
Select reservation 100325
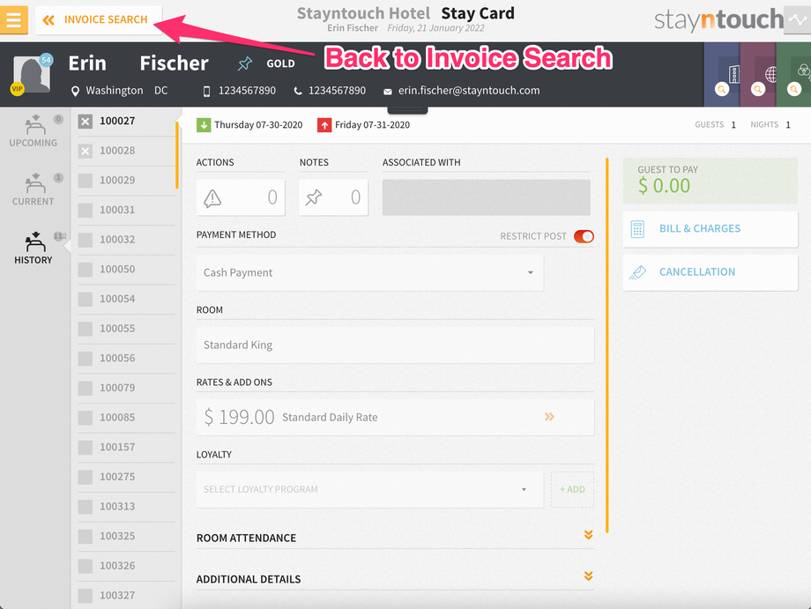coord(126,536)
